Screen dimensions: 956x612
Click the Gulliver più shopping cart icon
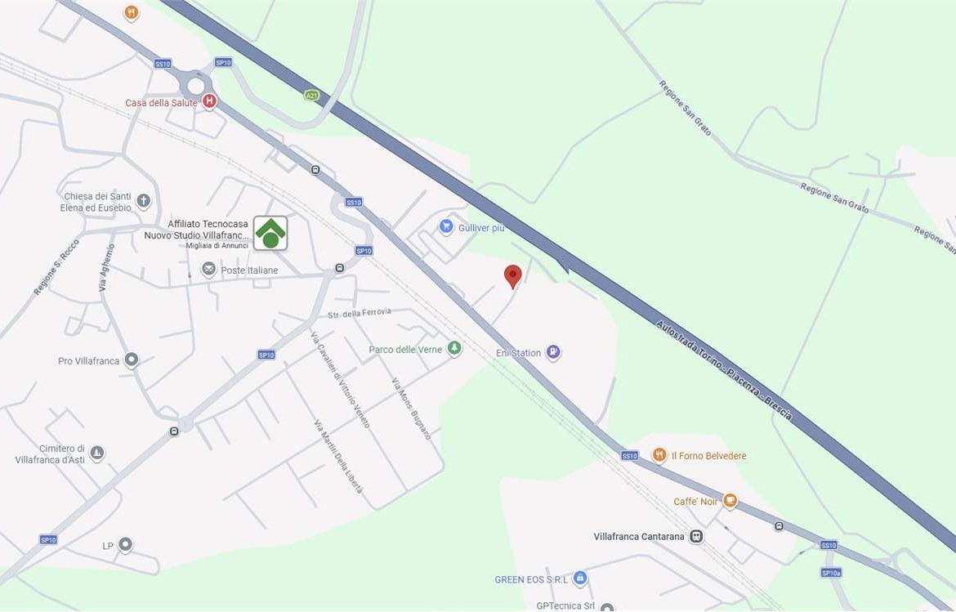446,227
